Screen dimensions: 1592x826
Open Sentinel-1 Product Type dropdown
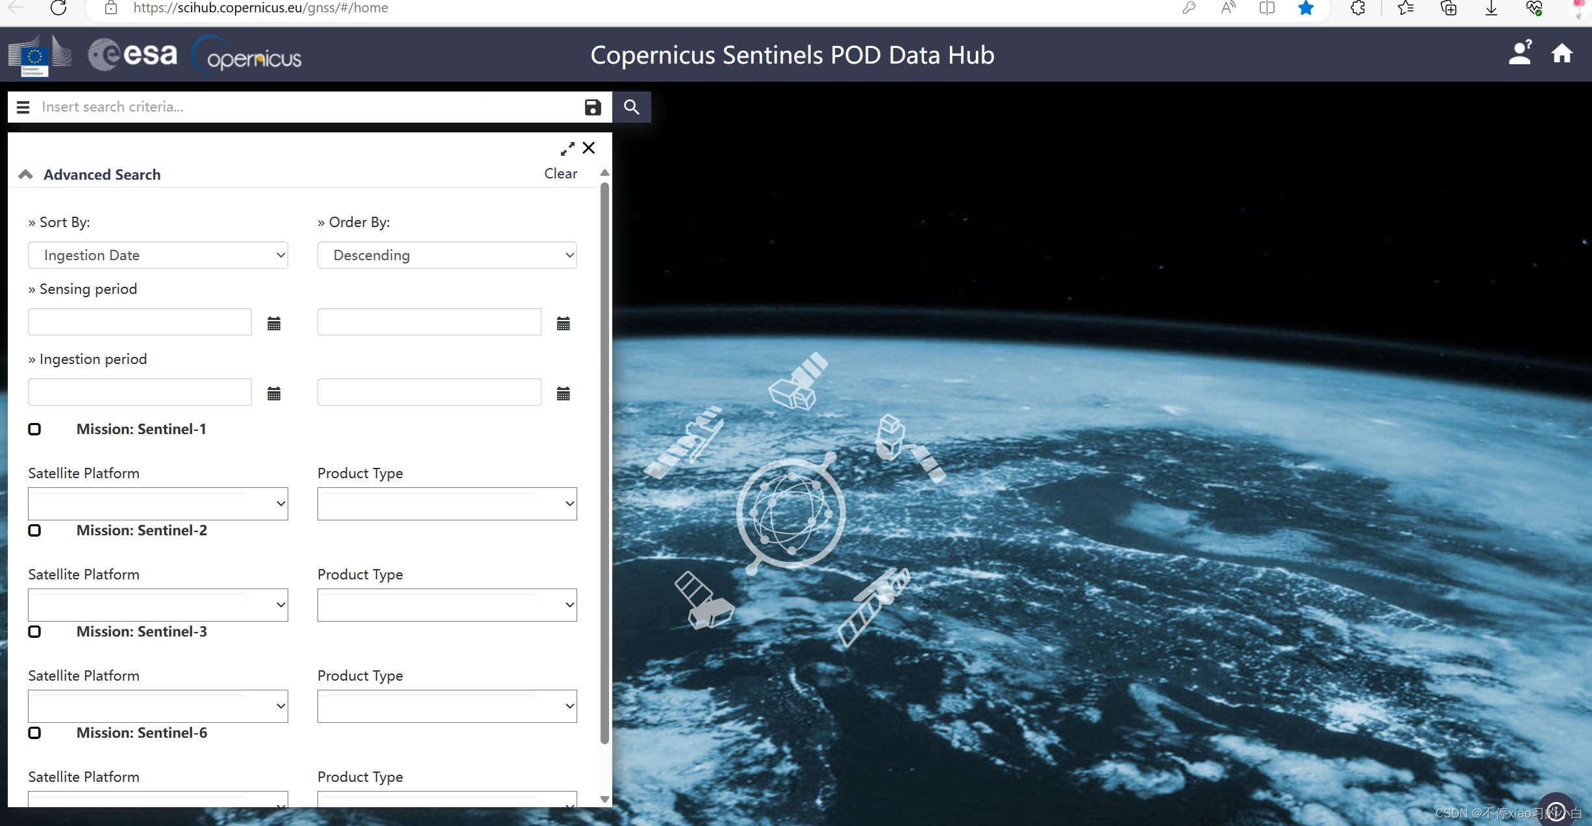point(447,504)
